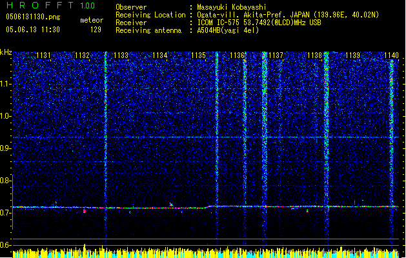
Task: Select the ICOM IC-575 receiver description
Action: click(x=259, y=23)
